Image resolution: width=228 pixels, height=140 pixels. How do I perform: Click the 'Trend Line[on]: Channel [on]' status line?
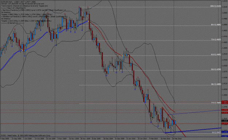(24, 6)
